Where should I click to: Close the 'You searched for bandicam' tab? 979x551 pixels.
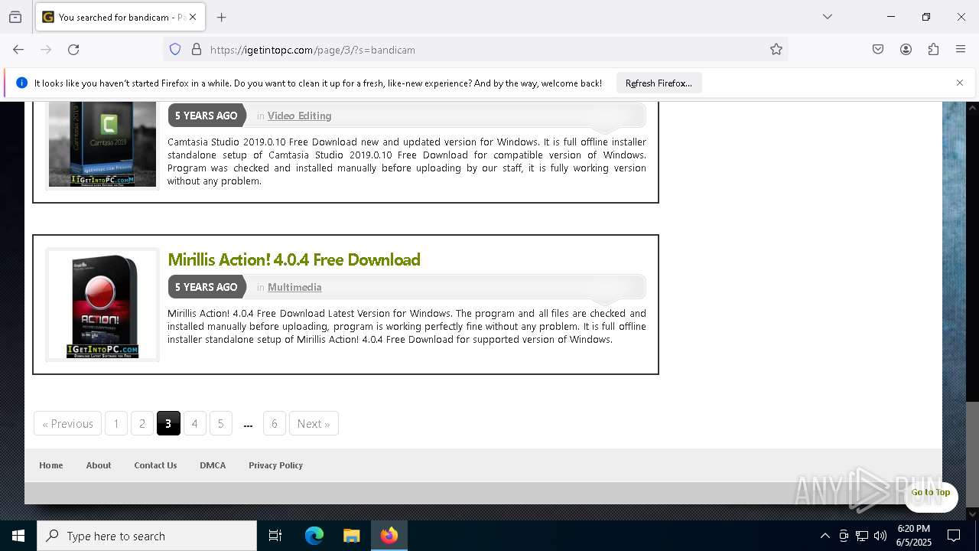point(193,17)
